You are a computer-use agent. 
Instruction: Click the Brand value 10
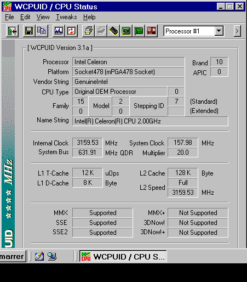(219, 62)
